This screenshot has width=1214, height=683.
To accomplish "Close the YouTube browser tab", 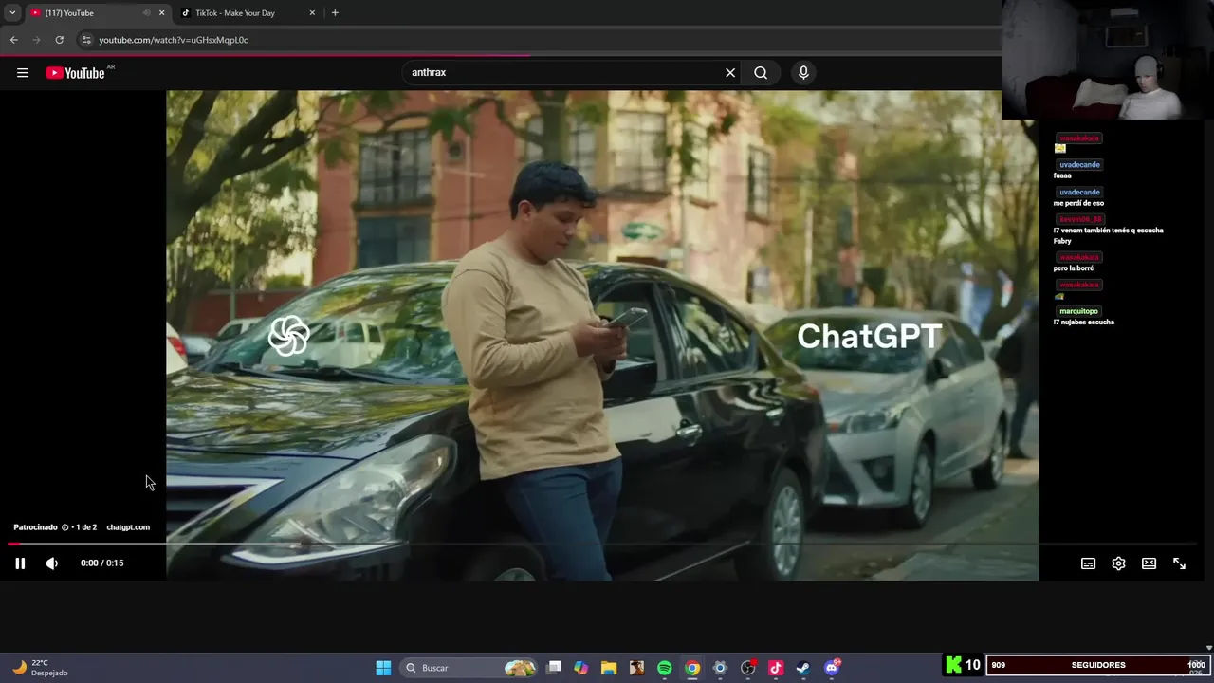I will 161,13.
